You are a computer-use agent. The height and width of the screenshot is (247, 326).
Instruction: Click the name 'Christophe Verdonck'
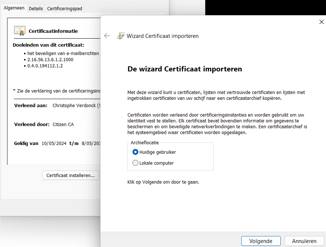tap(74, 105)
